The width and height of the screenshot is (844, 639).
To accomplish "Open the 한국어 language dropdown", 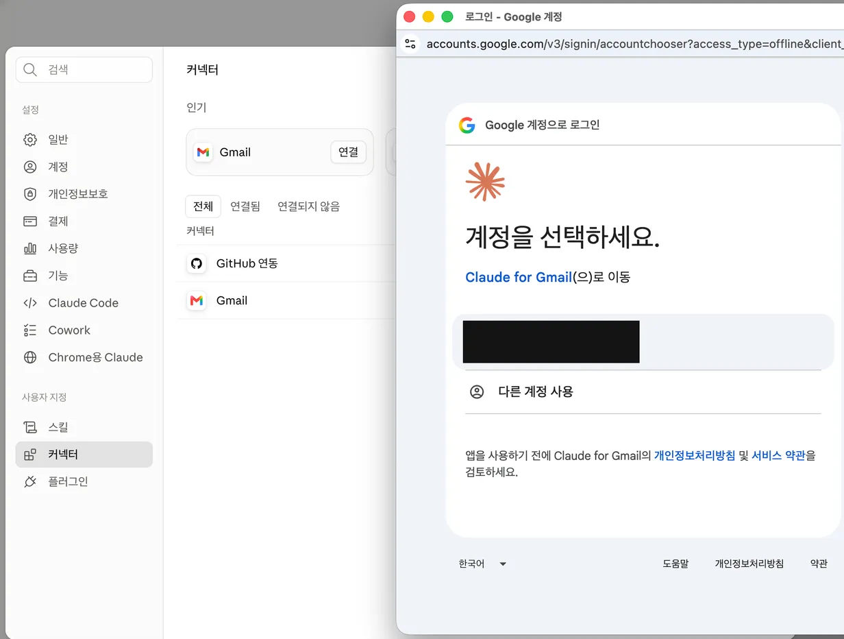I will 483,564.
